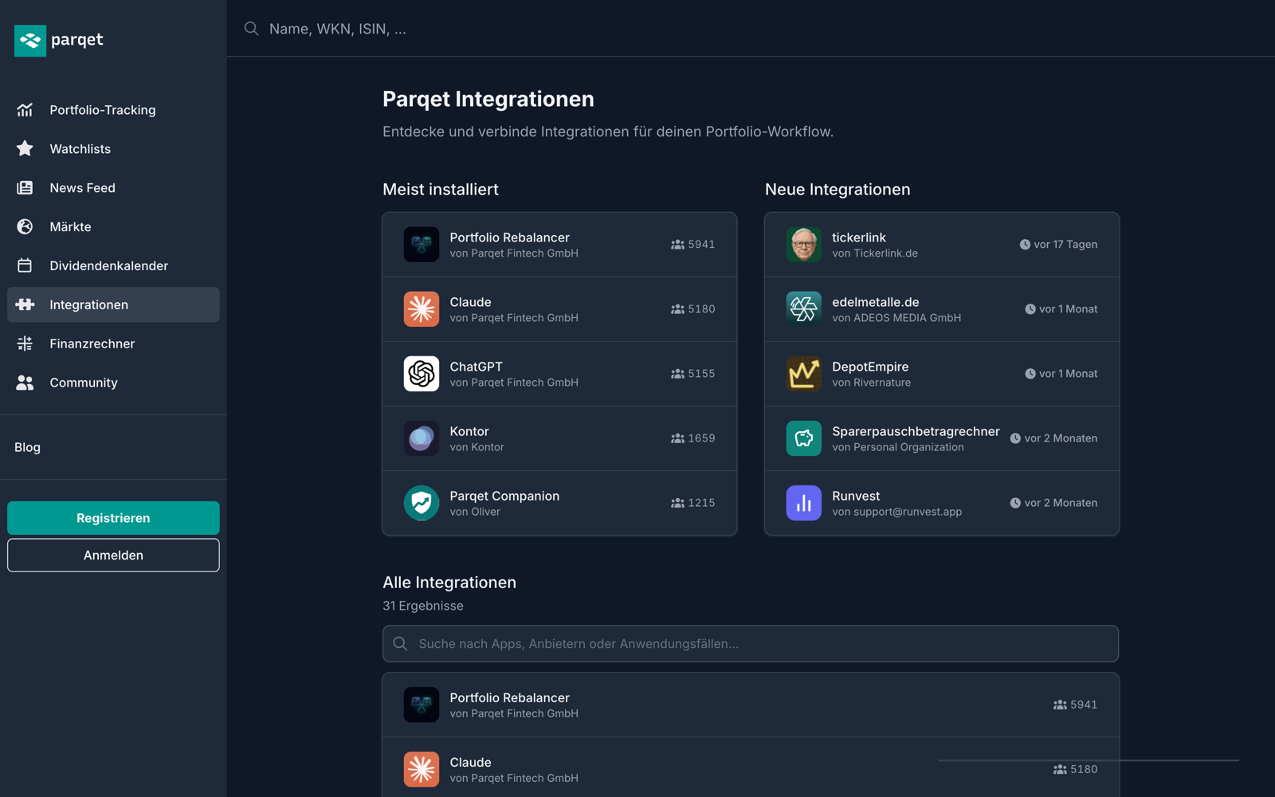Image resolution: width=1275 pixels, height=797 pixels.
Task: Click the Märkte globe icon
Action: click(x=25, y=227)
